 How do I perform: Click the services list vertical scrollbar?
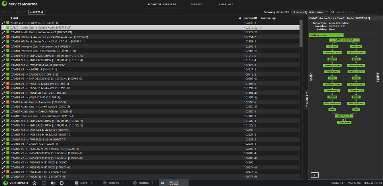301,33
